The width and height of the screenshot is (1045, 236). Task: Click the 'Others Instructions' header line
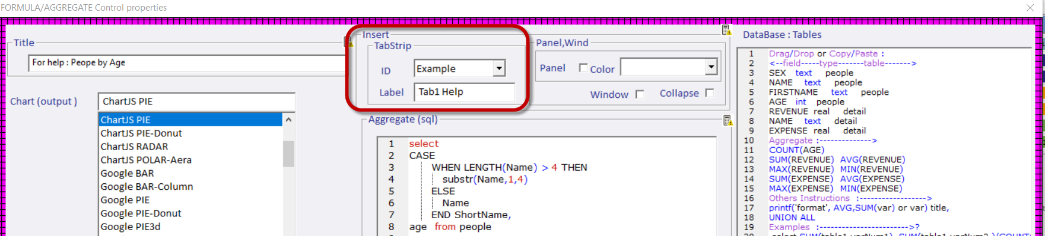pyautogui.click(x=850, y=198)
